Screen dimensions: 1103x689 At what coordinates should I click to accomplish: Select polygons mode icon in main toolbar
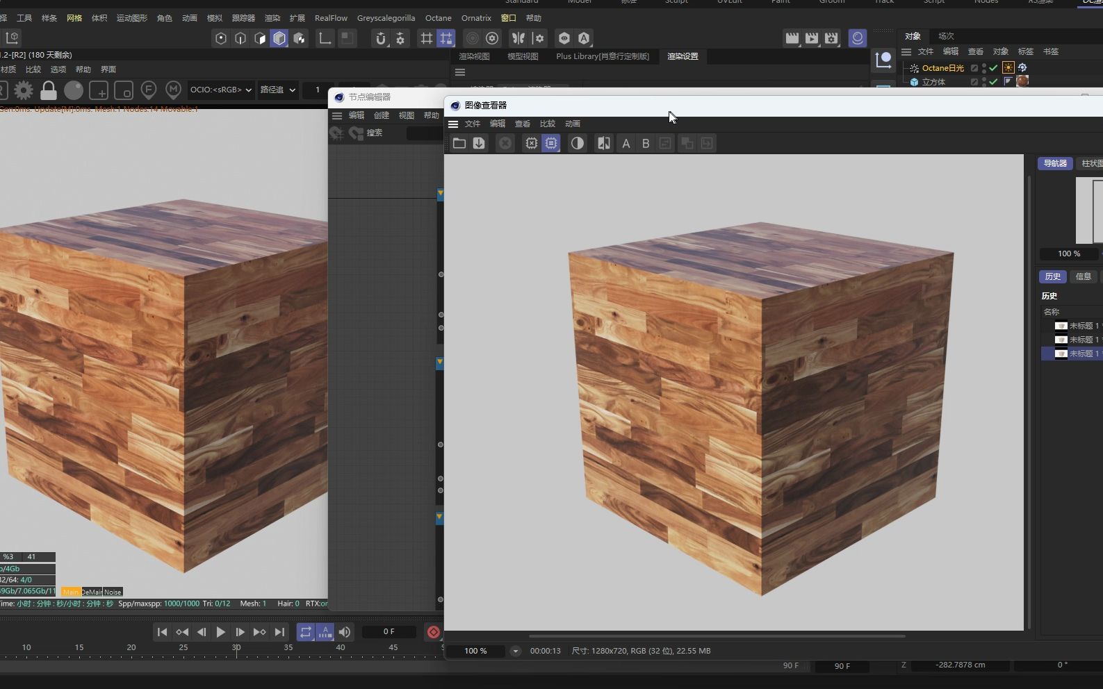point(260,38)
